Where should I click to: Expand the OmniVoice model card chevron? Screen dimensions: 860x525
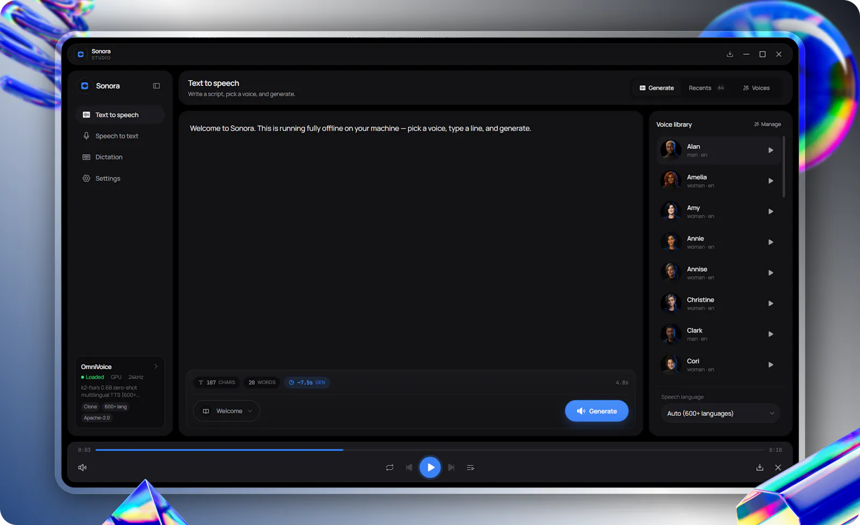pos(156,366)
